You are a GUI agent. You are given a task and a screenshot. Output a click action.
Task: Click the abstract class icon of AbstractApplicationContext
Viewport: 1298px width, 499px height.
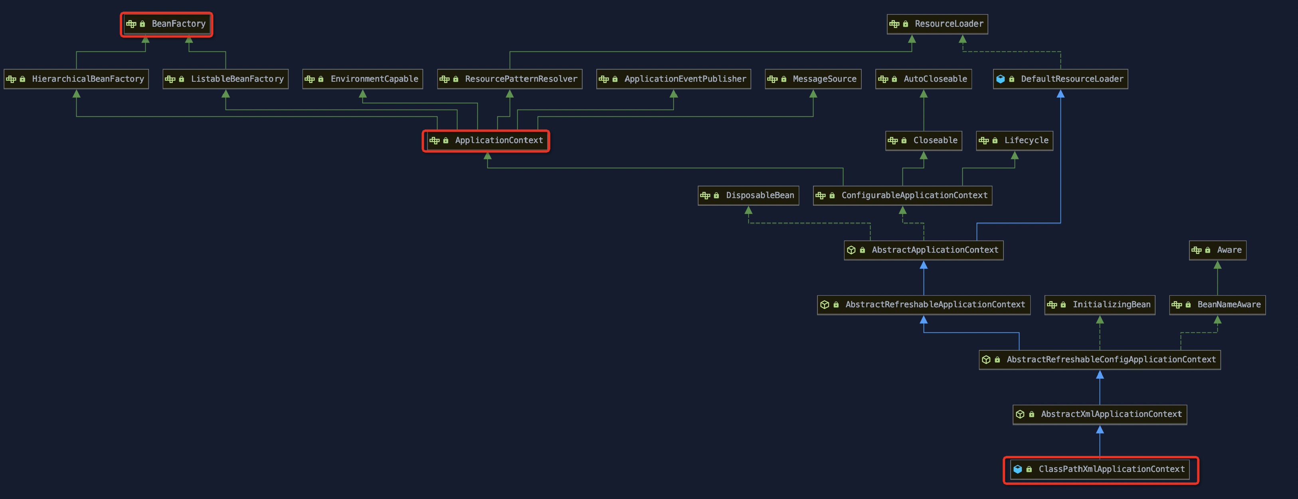851,250
